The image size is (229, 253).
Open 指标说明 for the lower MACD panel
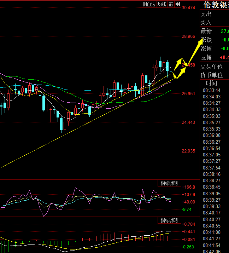click(x=169, y=220)
